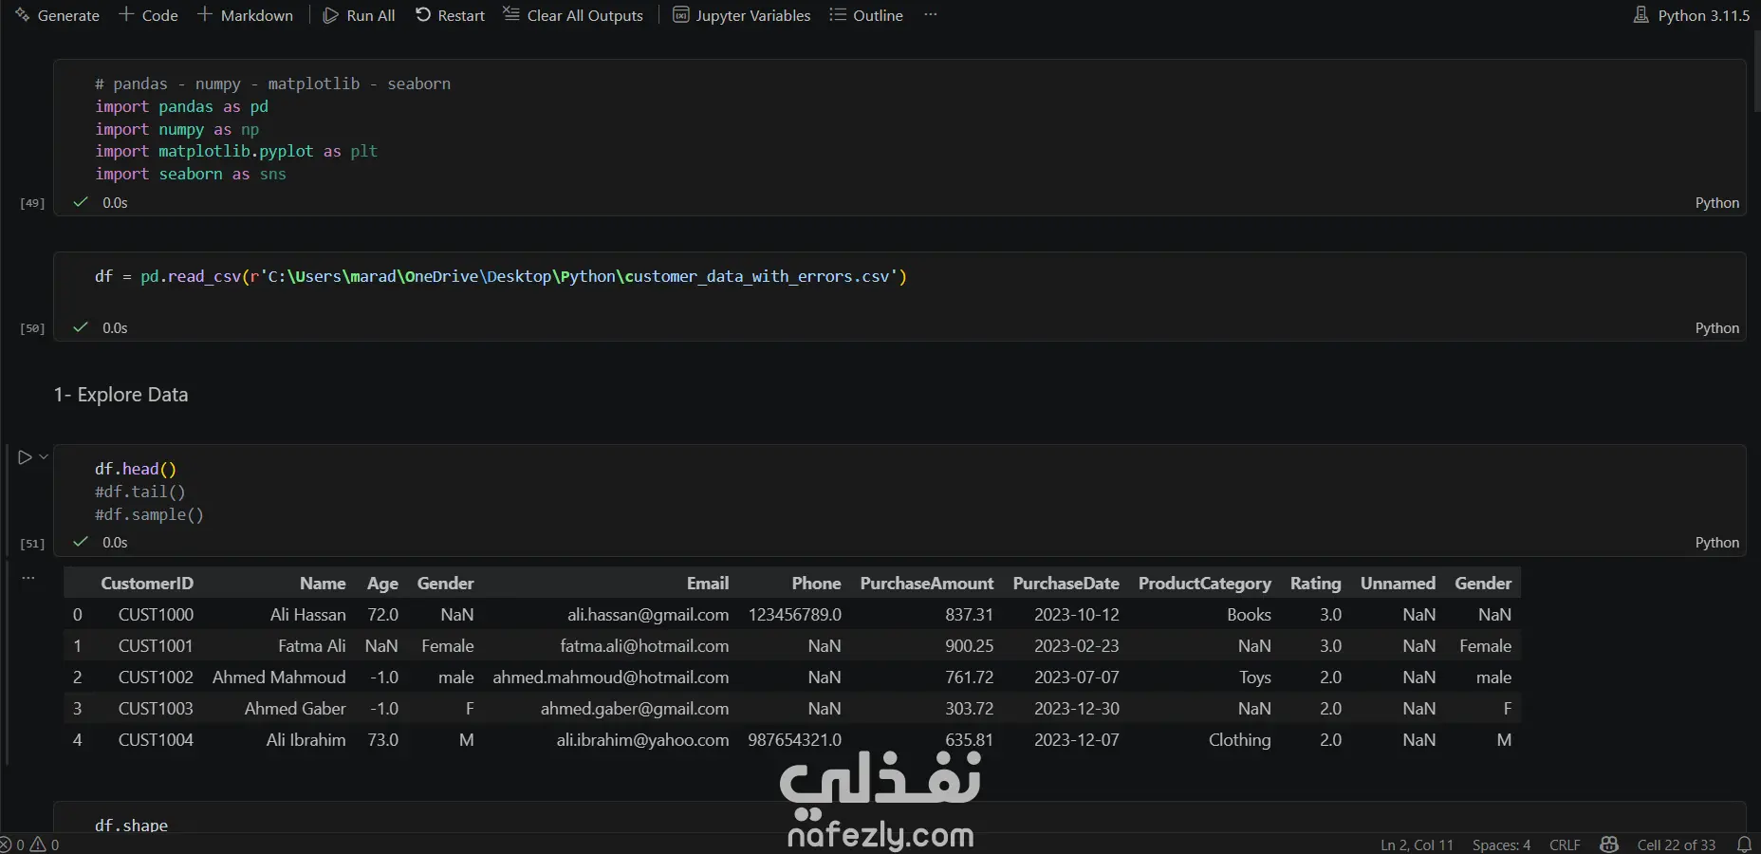The image size is (1761, 854).
Task: Click the success checkmark of cell 50
Action: click(x=82, y=327)
